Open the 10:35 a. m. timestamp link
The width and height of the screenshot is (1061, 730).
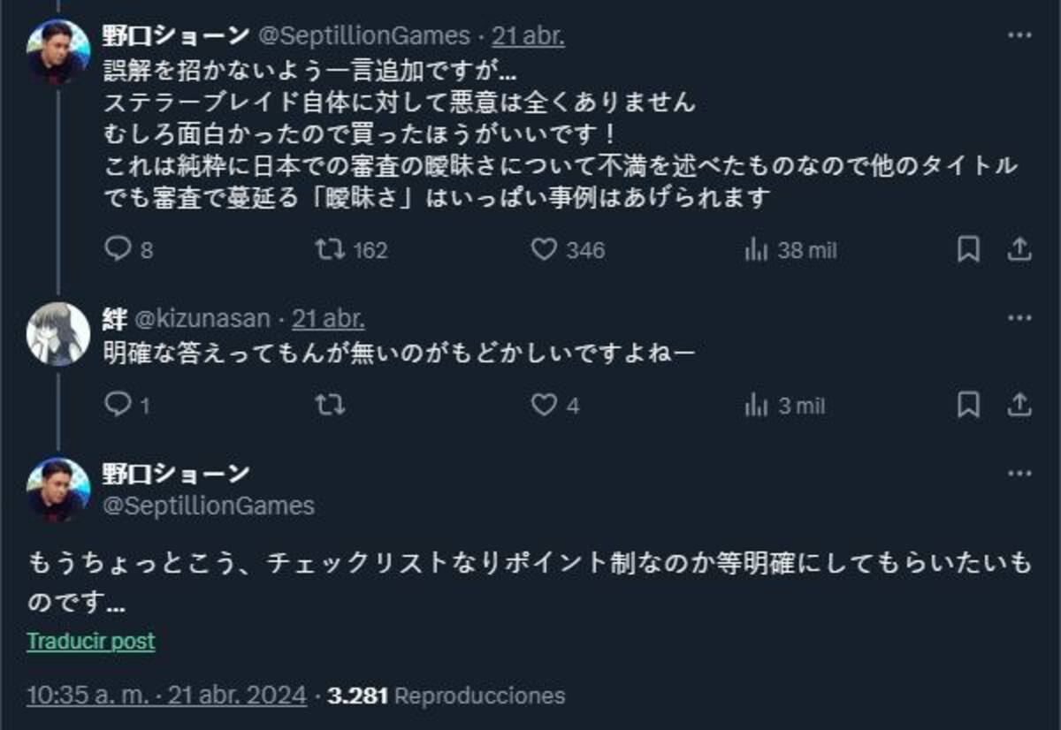166,695
